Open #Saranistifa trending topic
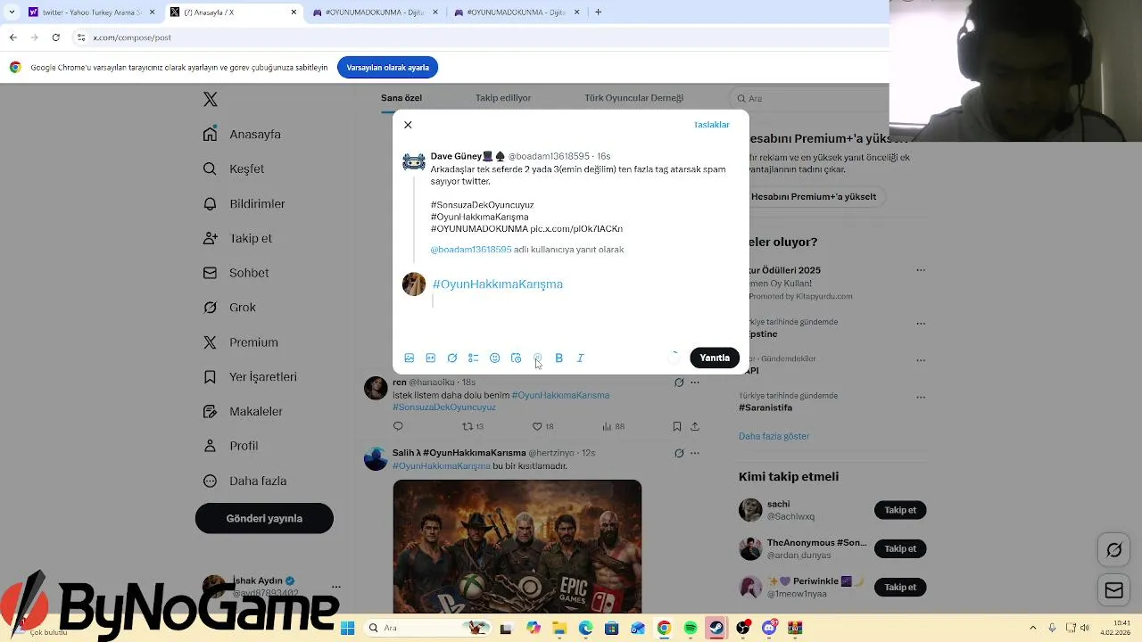 [765, 407]
